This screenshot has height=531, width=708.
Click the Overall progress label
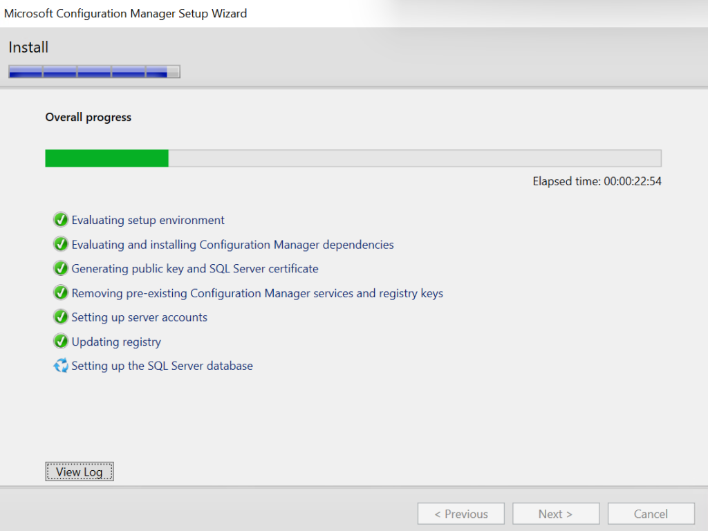[x=88, y=118]
